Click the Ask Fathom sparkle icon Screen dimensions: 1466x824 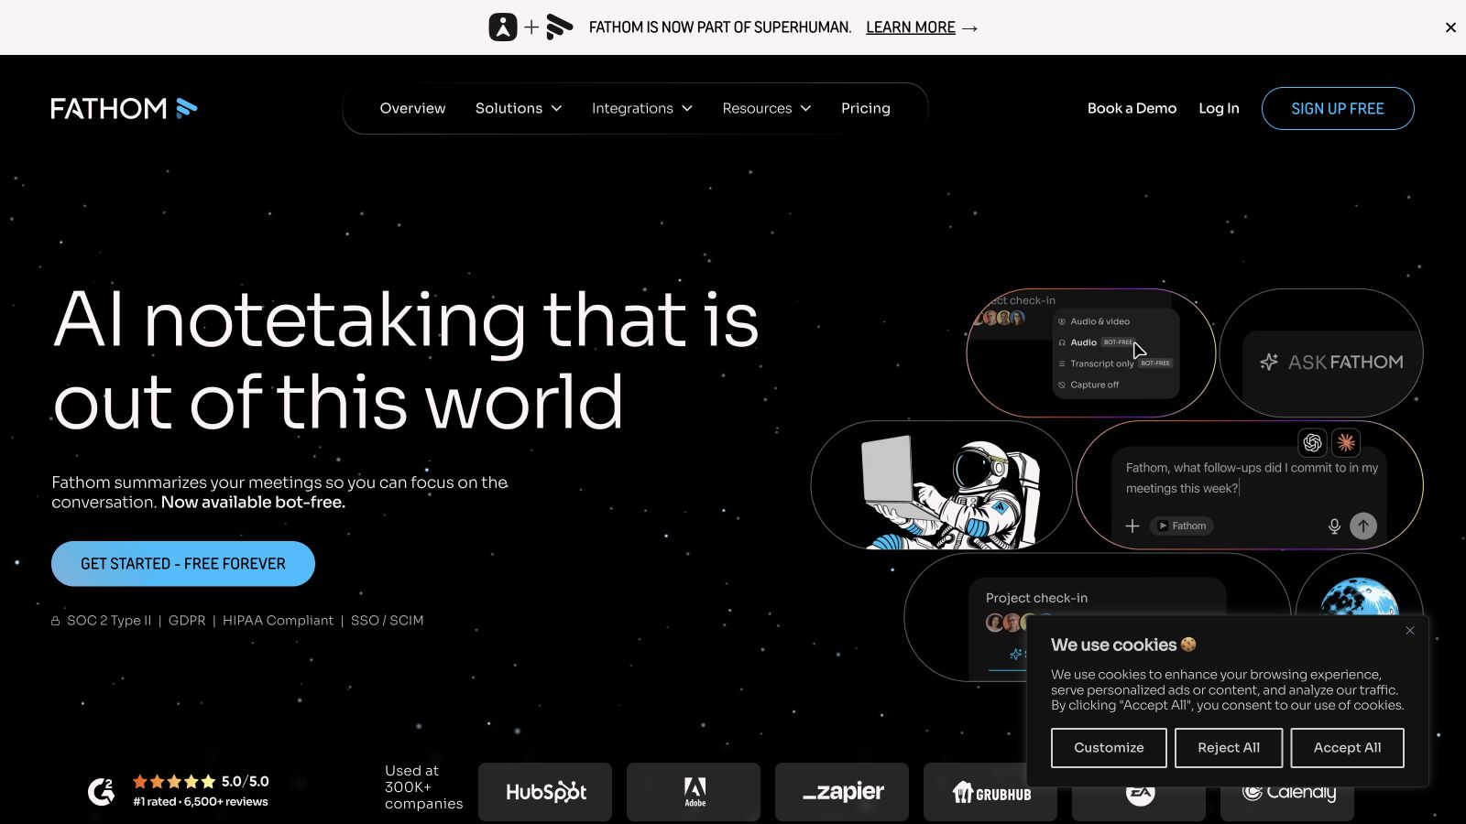click(1269, 362)
